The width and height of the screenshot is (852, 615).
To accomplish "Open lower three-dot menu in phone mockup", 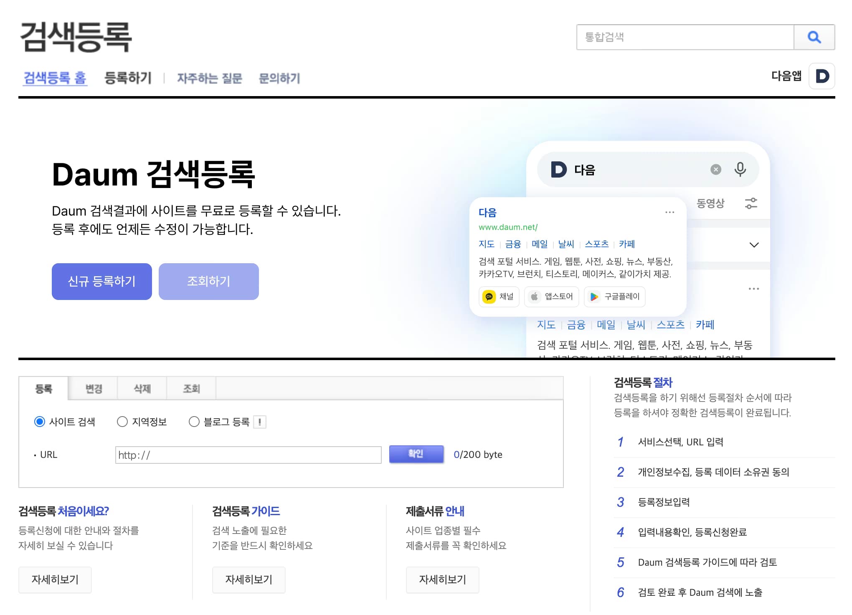I will (x=753, y=289).
